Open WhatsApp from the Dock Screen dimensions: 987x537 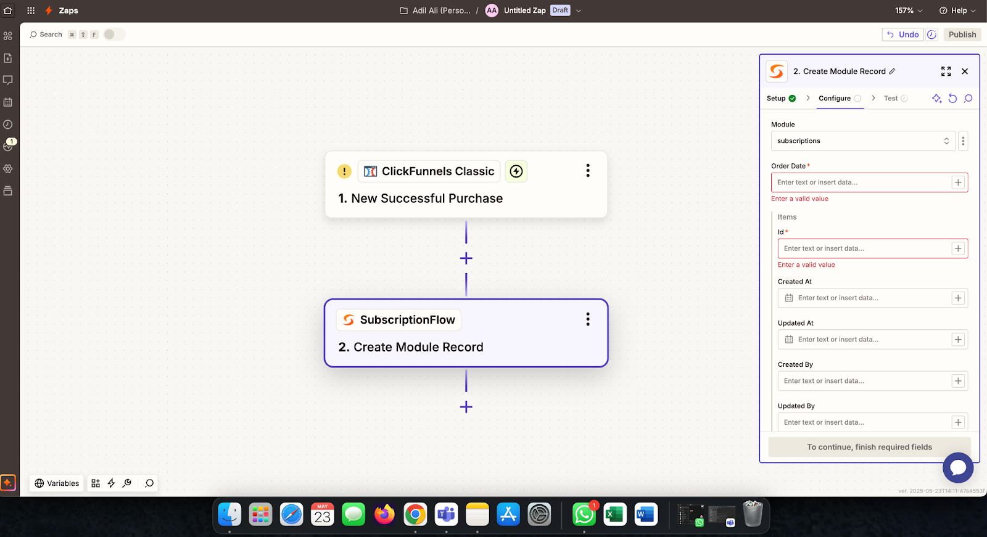coord(584,514)
